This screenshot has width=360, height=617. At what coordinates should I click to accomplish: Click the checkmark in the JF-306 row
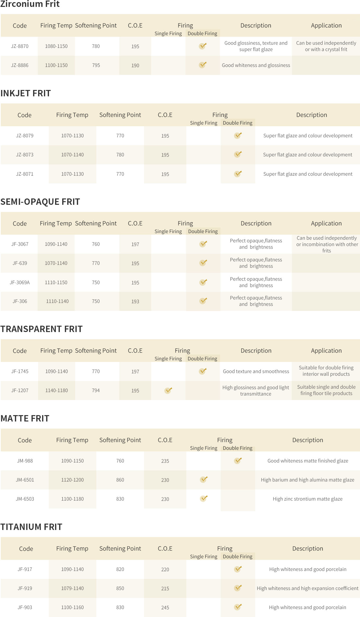point(203,301)
